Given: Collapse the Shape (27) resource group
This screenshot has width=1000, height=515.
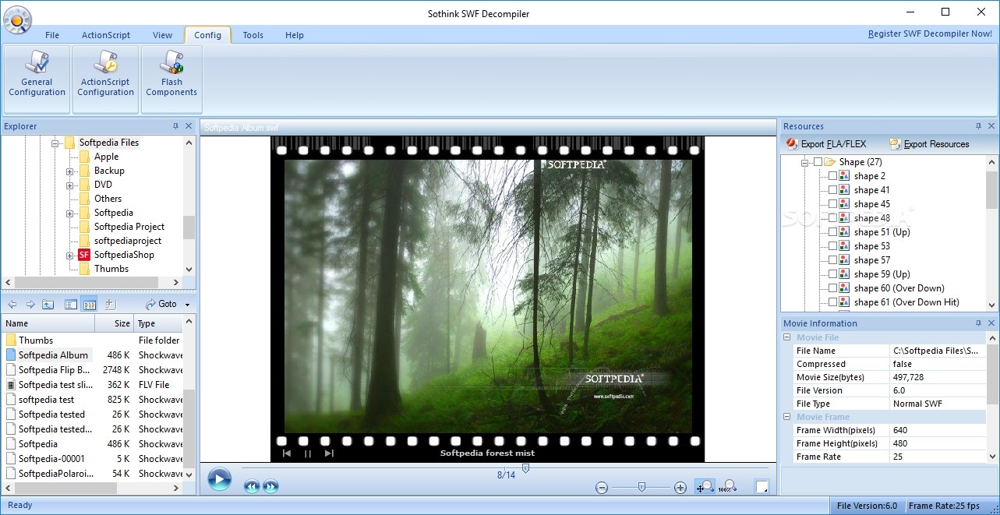Looking at the screenshot, I should coord(804,162).
